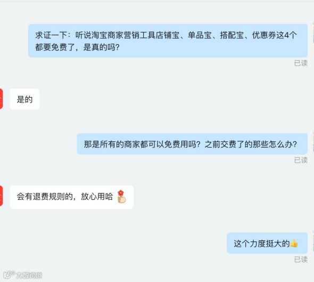The height and width of the screenshot is (282, 314).
Task: Click the 已读 status under the last message
Action: tap(301, 260)
